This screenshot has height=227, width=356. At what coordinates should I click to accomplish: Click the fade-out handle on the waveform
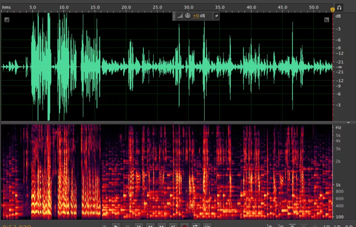(326, 20)
